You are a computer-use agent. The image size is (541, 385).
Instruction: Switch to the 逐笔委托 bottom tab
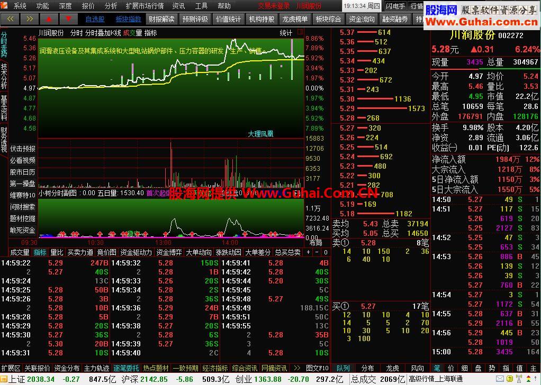point(127,369)
